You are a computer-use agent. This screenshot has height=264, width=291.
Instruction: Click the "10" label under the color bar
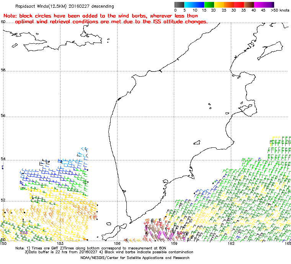click(195, 10)
